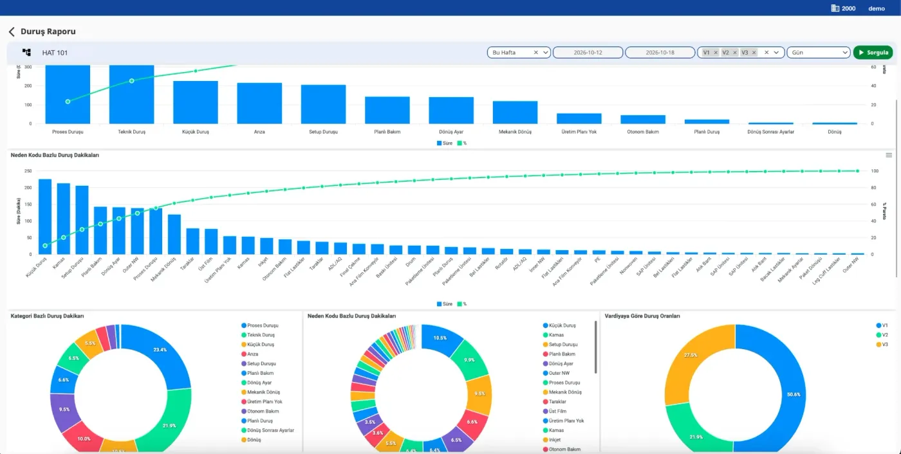Toggle Dönüş Sonrası Ayarlar legend entry
Viewport: 901px width, 454px height.
coord(268,430)
